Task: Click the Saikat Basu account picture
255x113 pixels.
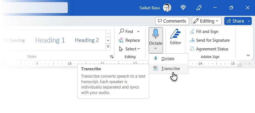Action: click(x=167, y=8)
